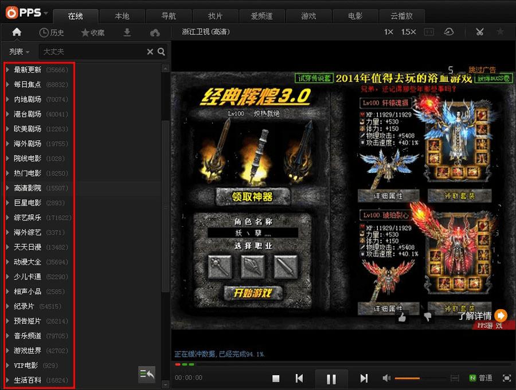Screen dimensions: 516x390
Task: Click the playback progress bar
Action: pos(342,364)
